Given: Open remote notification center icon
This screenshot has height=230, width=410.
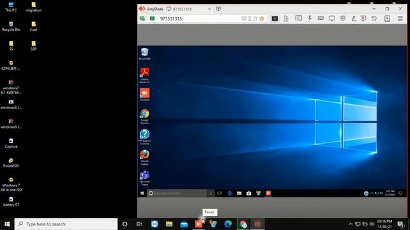Looking at the screenshot, I should tap(400, 193).
